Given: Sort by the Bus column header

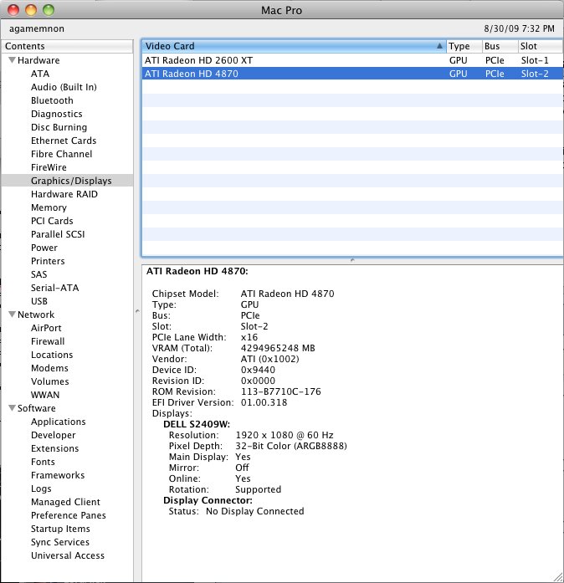Looking at the screenshot, I should (500, 46).
